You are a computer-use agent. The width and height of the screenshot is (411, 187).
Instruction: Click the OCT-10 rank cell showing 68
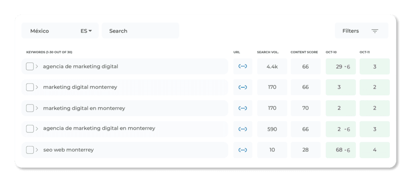pos(340,150)
